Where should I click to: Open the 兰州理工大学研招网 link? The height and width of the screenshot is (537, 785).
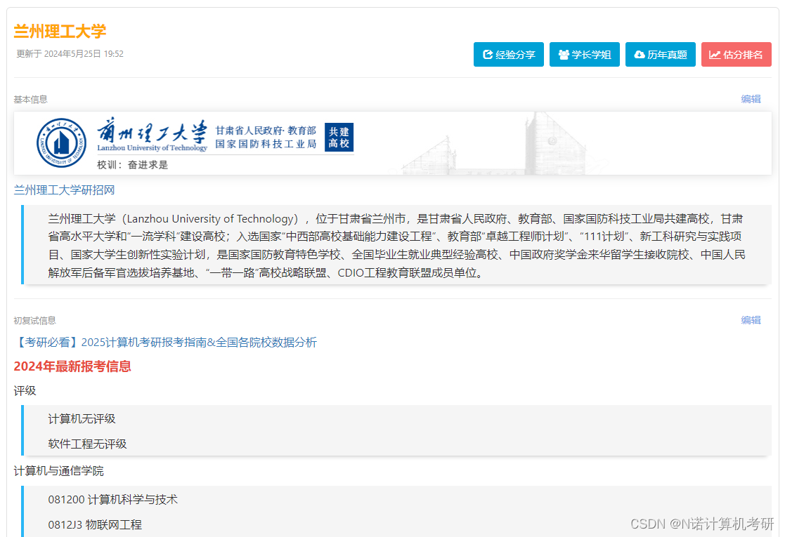64,190
